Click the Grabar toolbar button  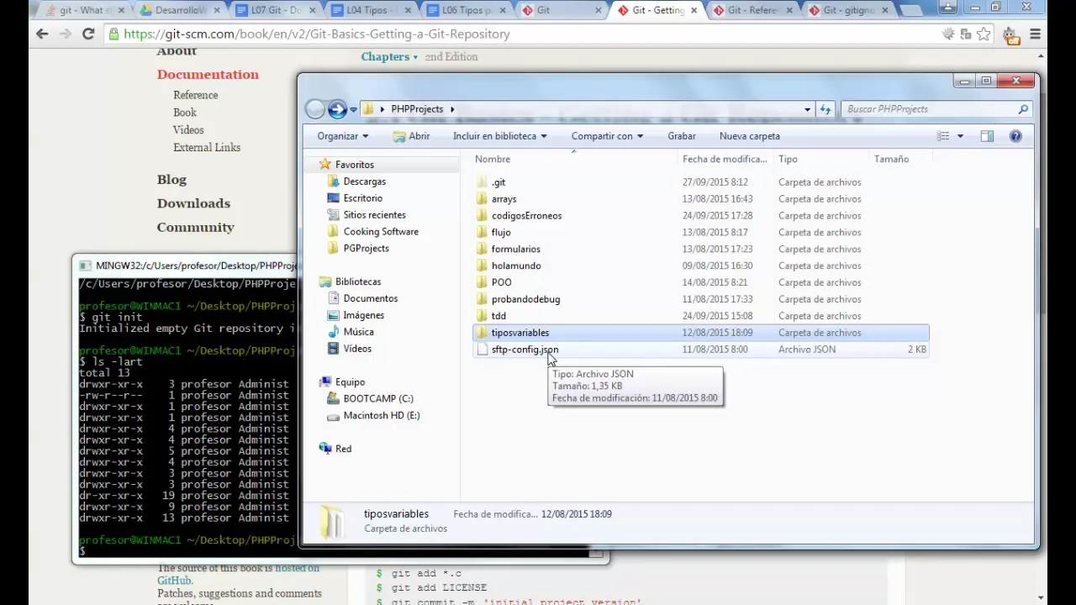coord(682,136)
